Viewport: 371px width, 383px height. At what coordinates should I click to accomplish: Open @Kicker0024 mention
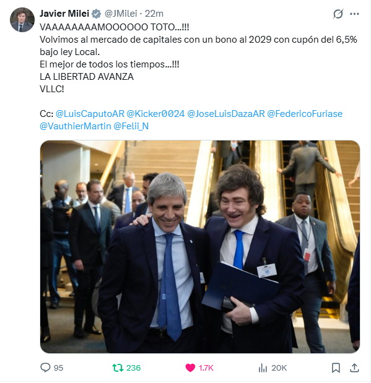tap(155, 114)
